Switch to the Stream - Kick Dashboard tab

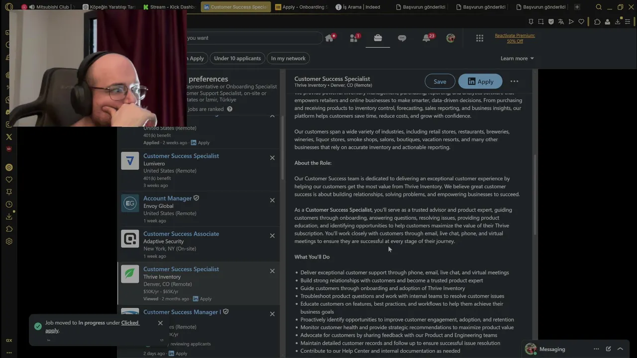pos(169,7)
